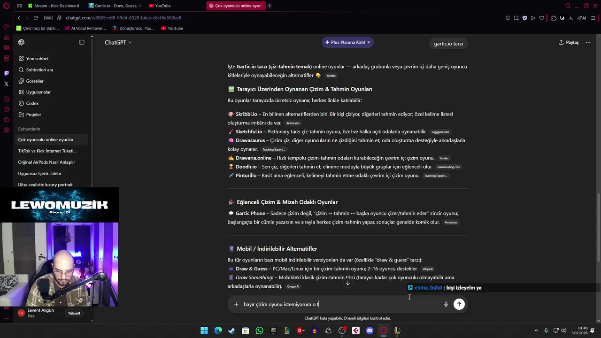Open the Çok oyunculu online oyunlar chat
This screenshot has width=601, height=338.
pyautogui.click(x=52, y=140)
